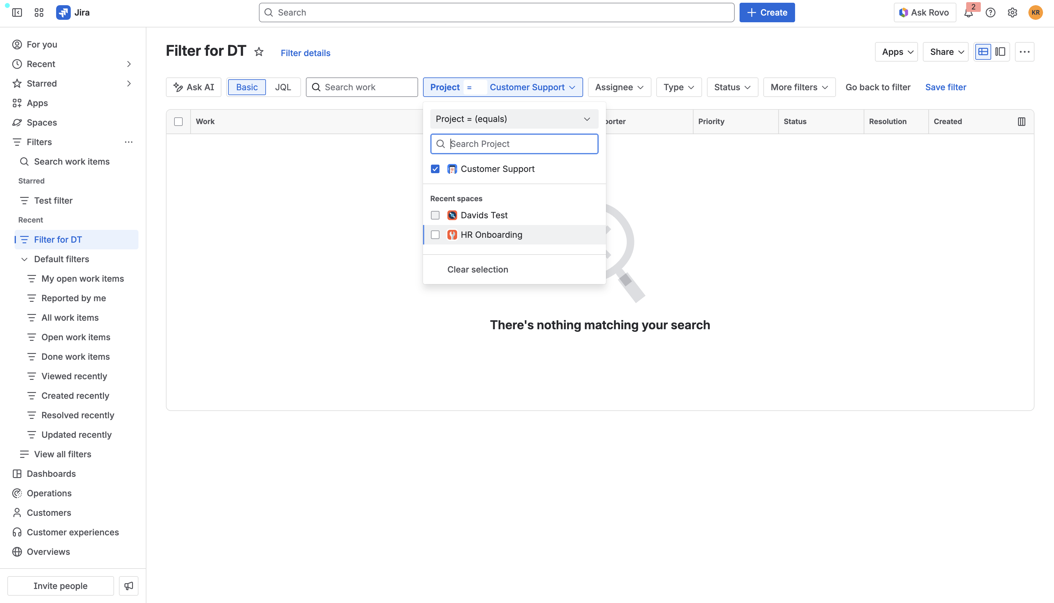Switch to split detail view layout
This screenshot has height=603, width=1054.
(x=1000, y=51)
